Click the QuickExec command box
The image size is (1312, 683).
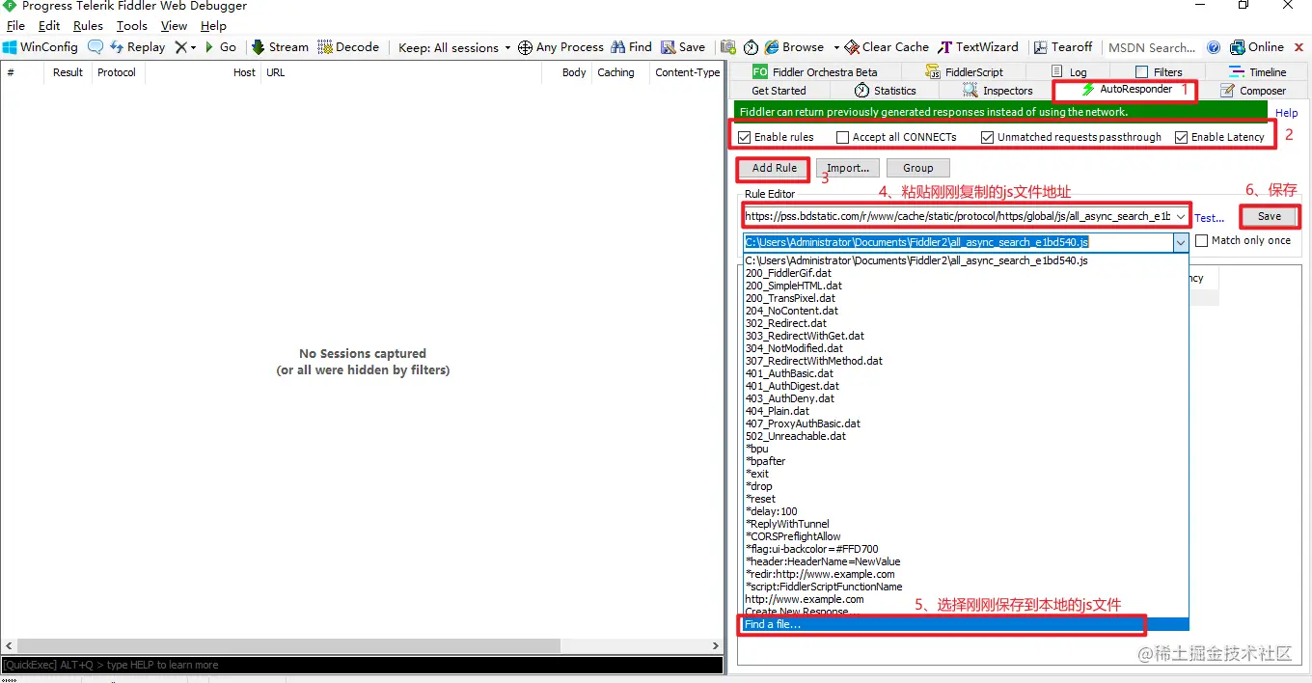click(362, 665)
